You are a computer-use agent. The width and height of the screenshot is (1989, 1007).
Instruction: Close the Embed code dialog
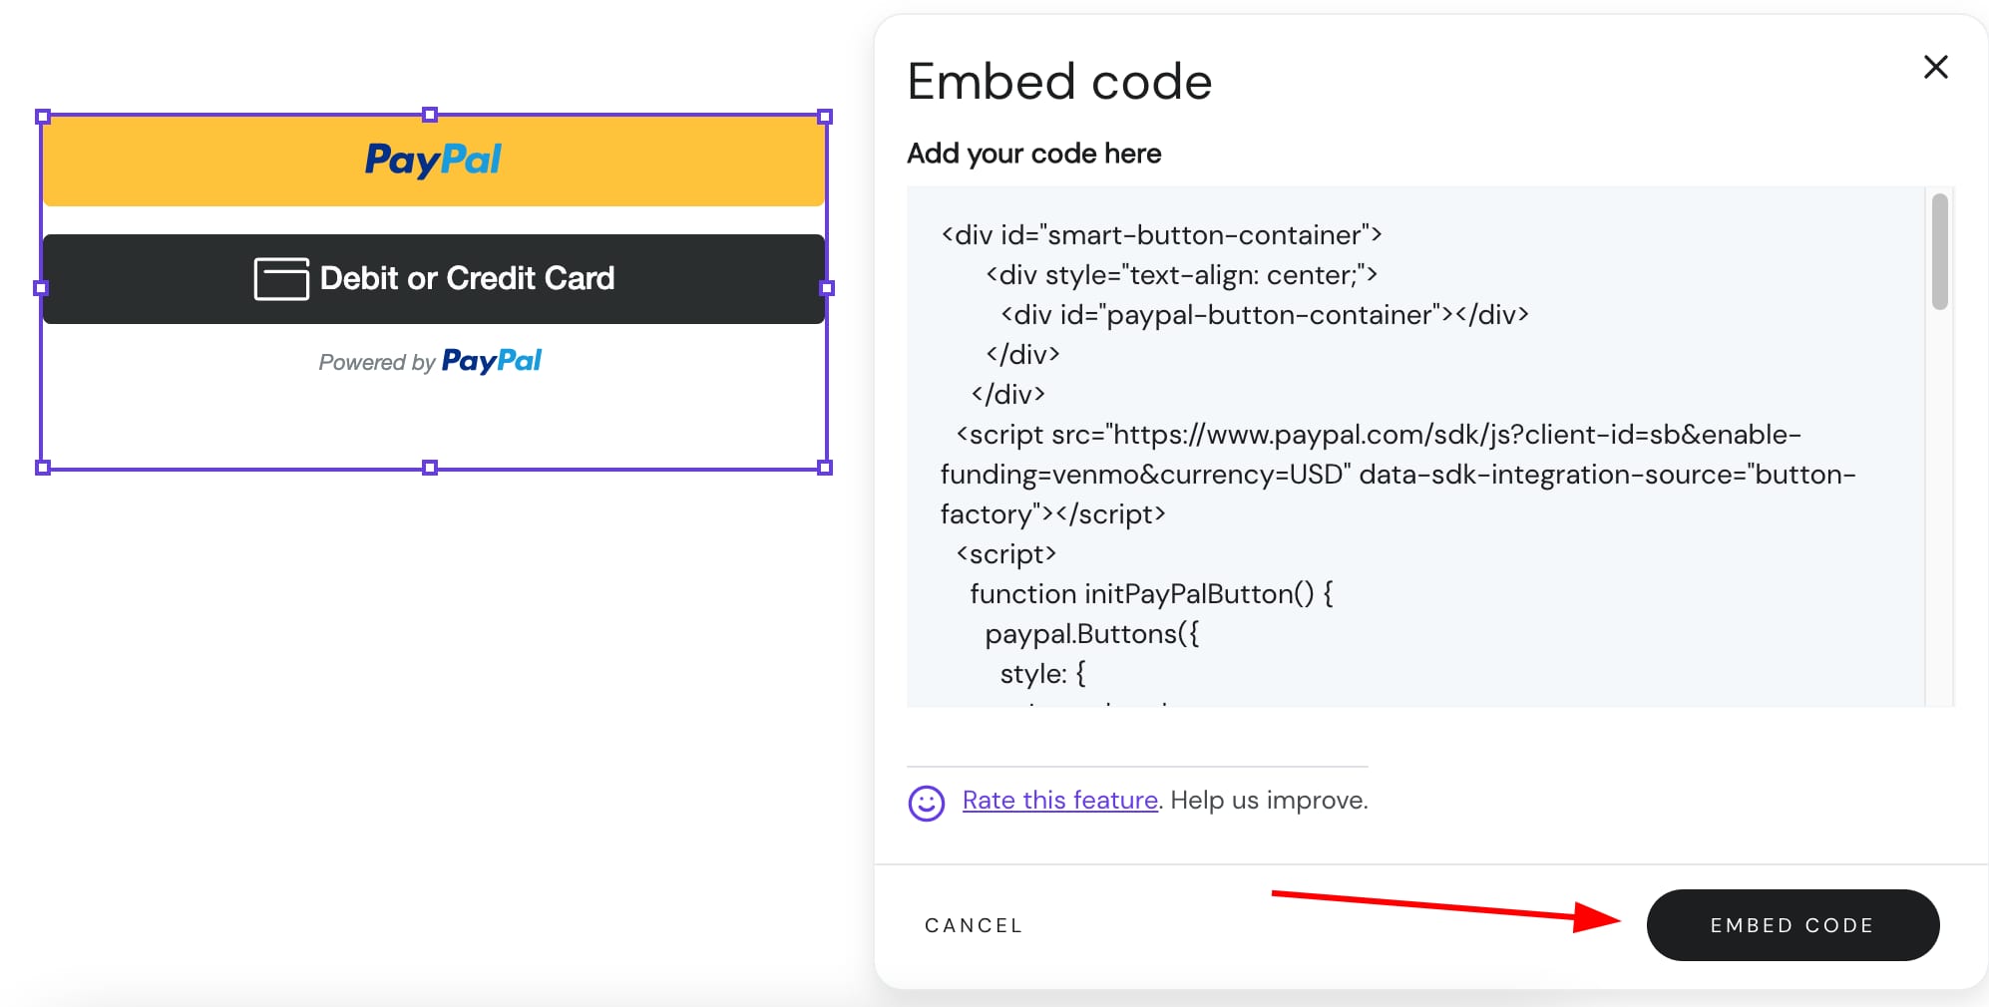coord(1935,67)
